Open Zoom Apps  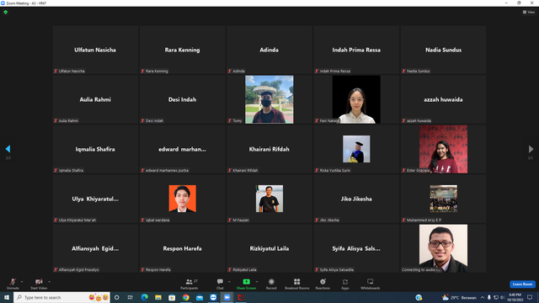(x=345, y=284)
